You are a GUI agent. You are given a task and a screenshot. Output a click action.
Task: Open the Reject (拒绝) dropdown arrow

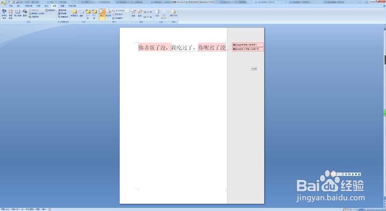[x=140, y=19]
